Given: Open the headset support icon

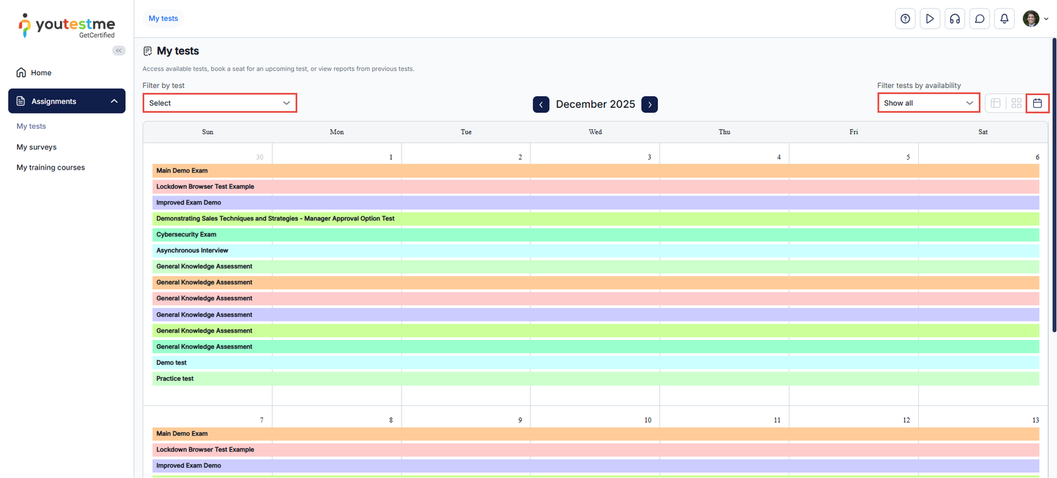Looking at the screenshot, I should click(x=955, y=19).
